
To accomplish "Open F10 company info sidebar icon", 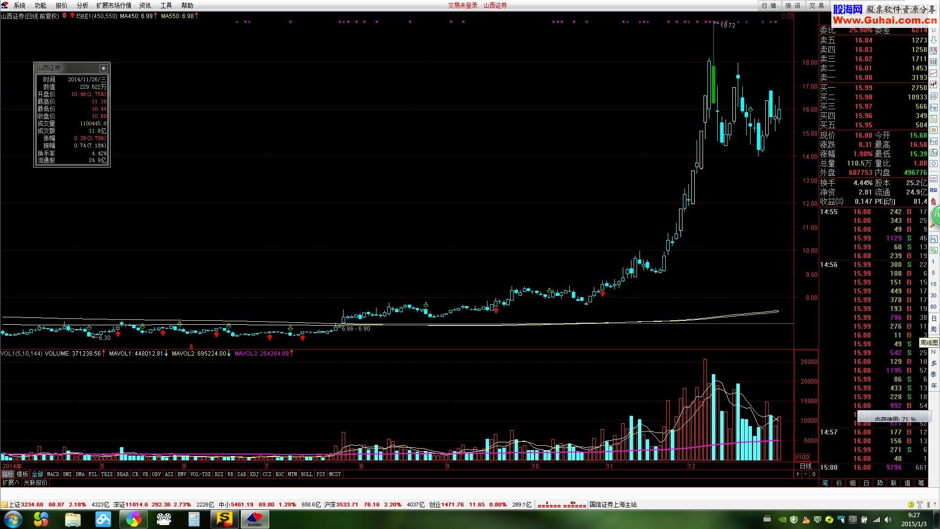I will click(x=934, y=108).
